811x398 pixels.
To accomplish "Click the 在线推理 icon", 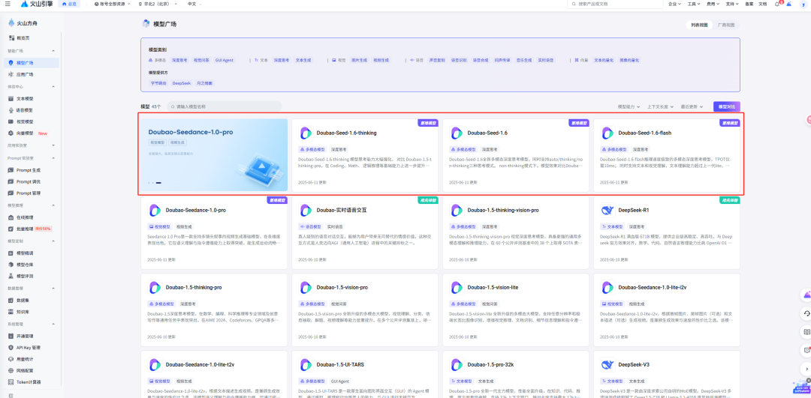I will tap(11, 217).
